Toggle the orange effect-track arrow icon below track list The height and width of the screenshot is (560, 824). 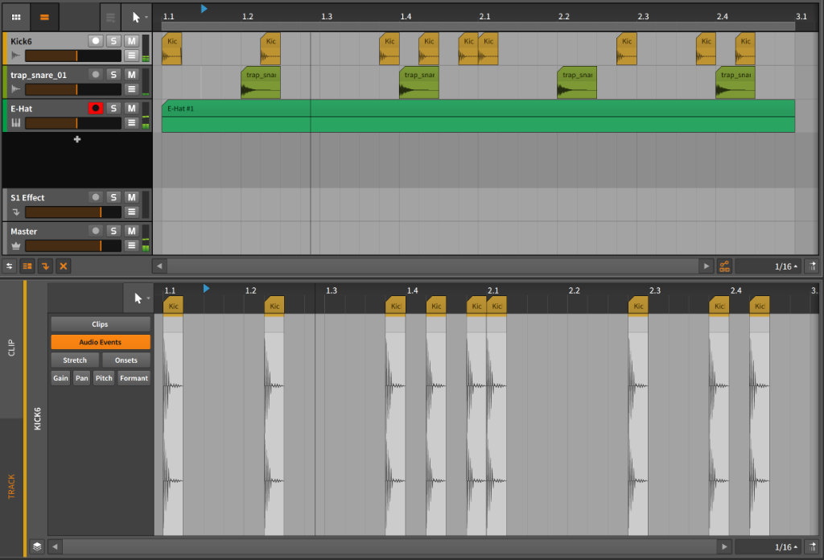(45, 266)
